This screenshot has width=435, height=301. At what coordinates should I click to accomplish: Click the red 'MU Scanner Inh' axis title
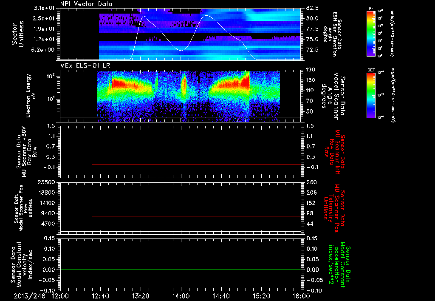coord(334,152)
